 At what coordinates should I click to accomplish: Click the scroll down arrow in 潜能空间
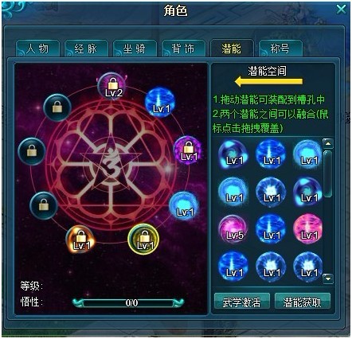pos(328,279)
